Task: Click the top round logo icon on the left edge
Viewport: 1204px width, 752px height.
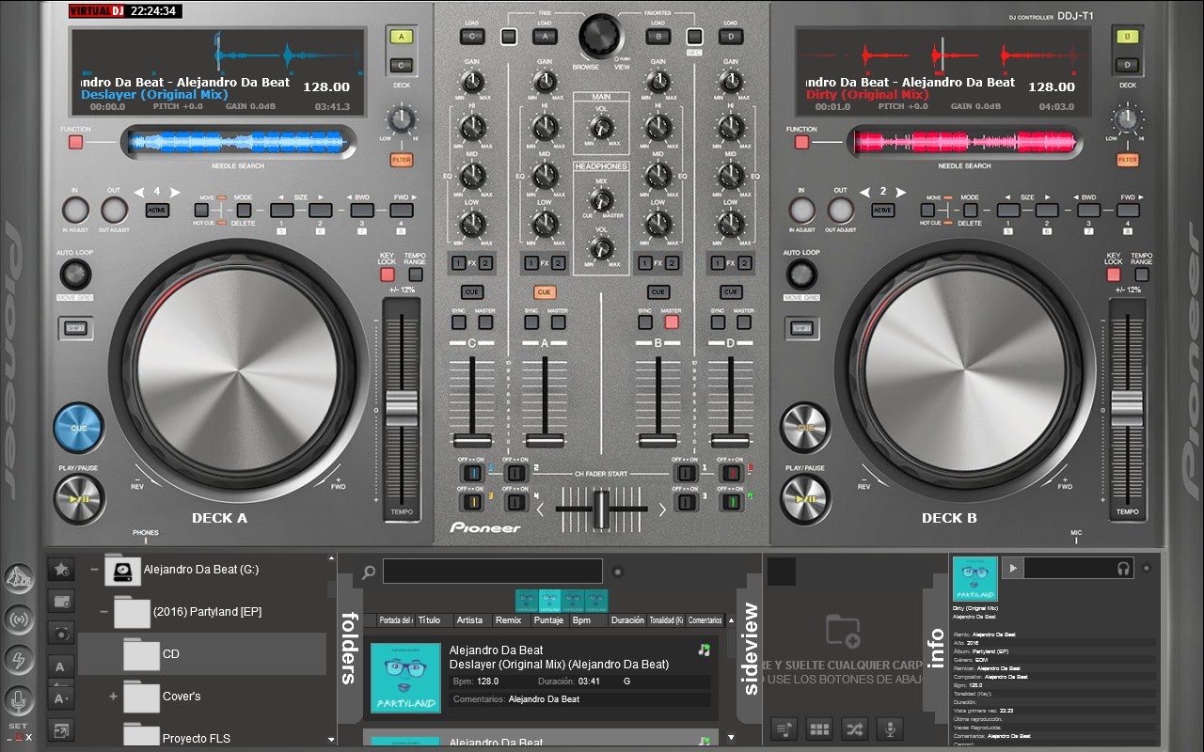Action: pyautogui.click(x=19, y=579)
